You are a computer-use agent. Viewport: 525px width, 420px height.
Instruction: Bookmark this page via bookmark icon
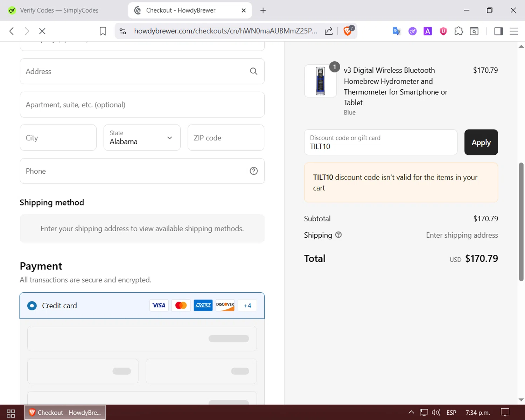[103, 31]
